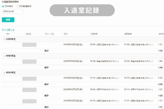The image size is (164, 109).
Task: Click the date cell in the 18:39 row
Action: [x=73, y=61]
